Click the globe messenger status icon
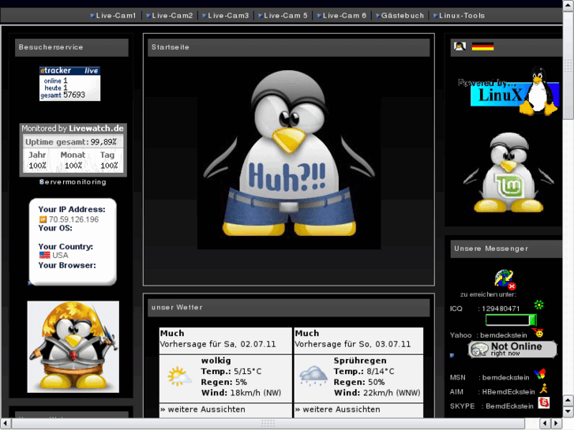The width and height of the screenshot is (574, 430). point(505,279)
